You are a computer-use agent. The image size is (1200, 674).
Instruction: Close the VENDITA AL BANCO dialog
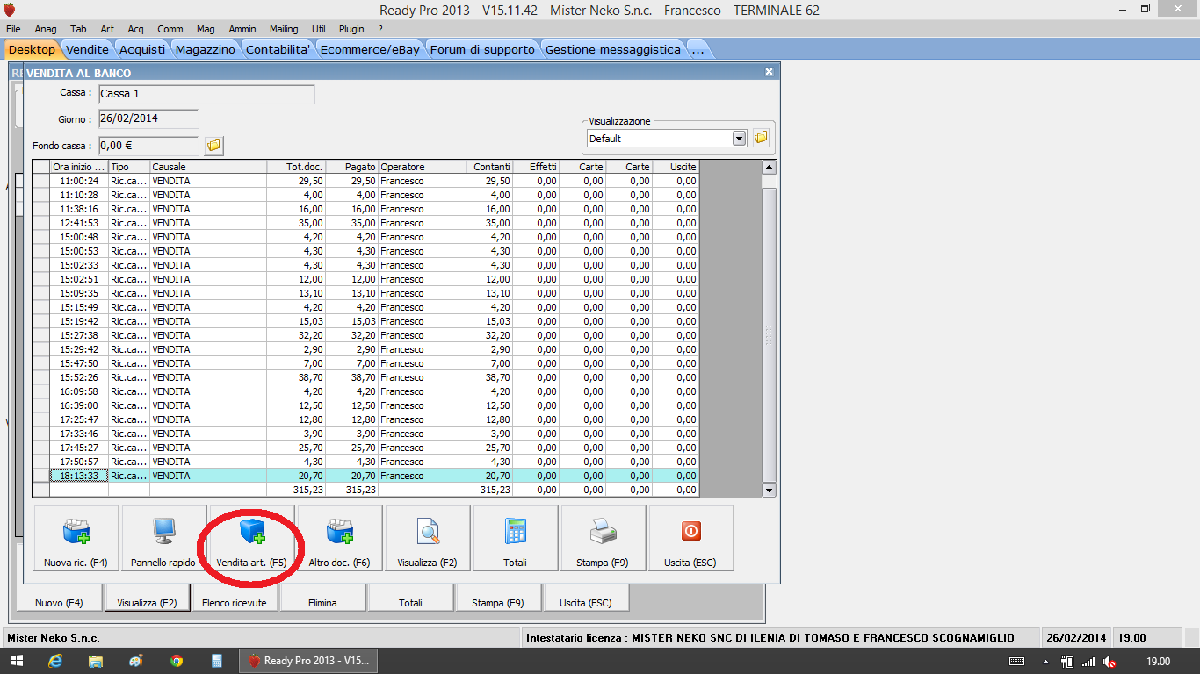(x=770, y=72)
